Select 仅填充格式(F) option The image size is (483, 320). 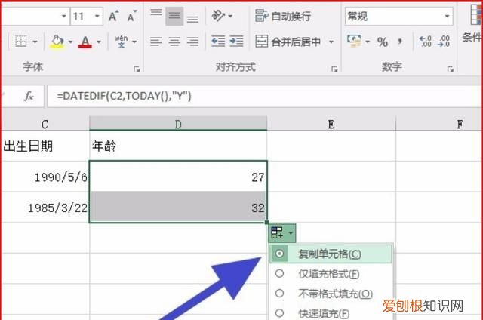(331, 274)
